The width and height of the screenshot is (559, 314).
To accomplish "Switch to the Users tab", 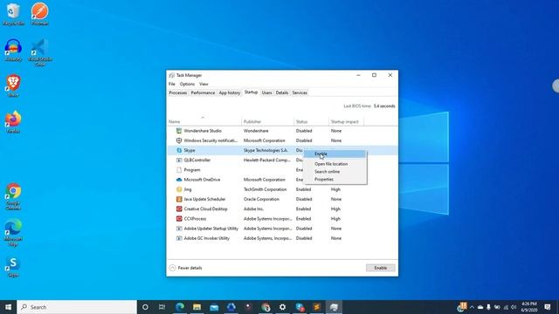I will pyautogui.click(x=266, y=92).
